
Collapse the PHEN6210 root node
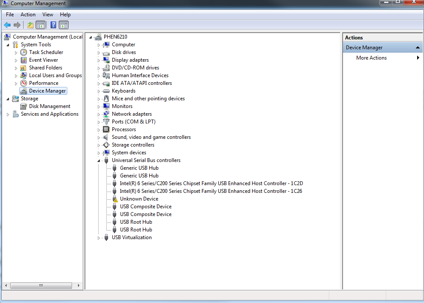[x=90, y=37]
